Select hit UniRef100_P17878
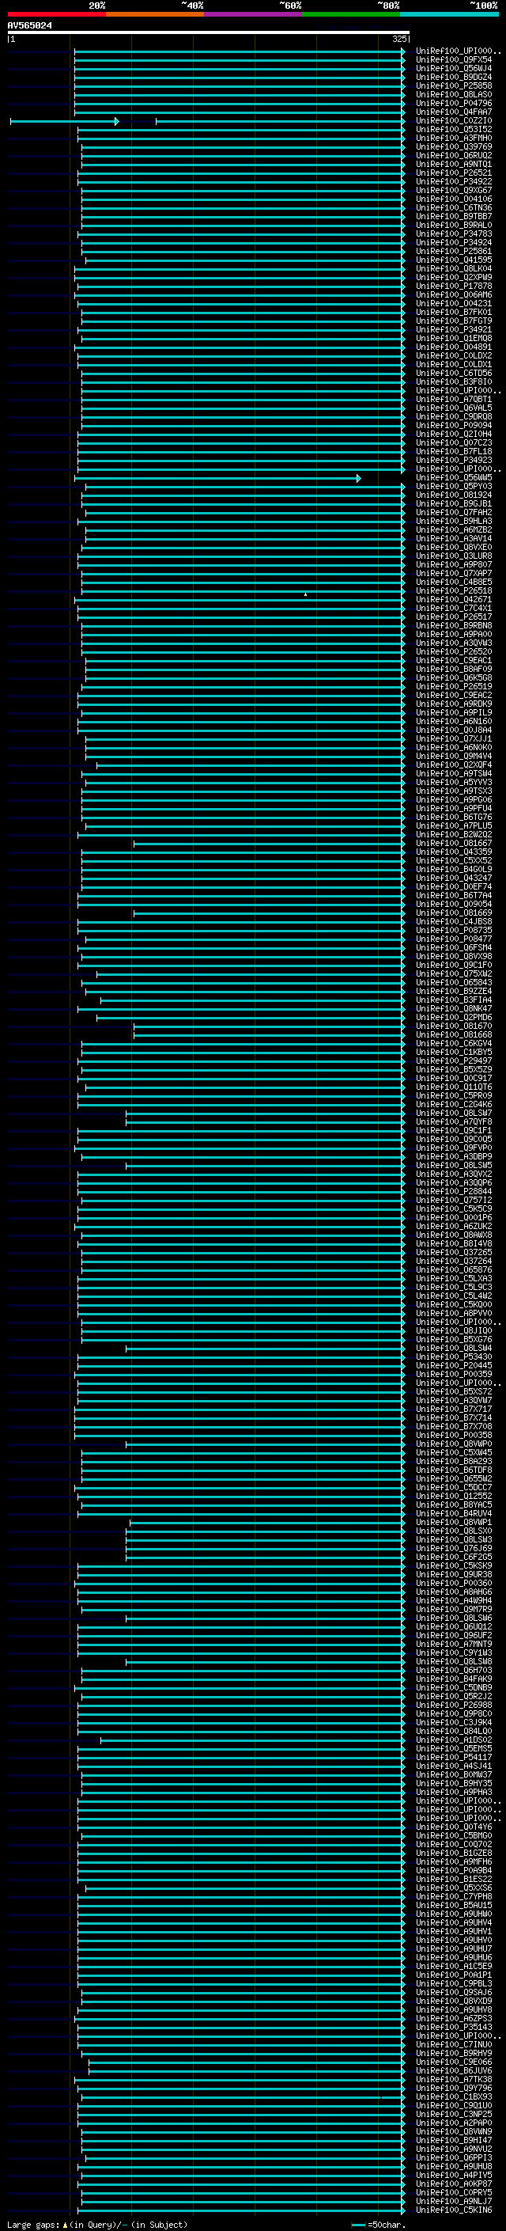The height and width of the screenshot is (2231, 506). coord(453,286)
